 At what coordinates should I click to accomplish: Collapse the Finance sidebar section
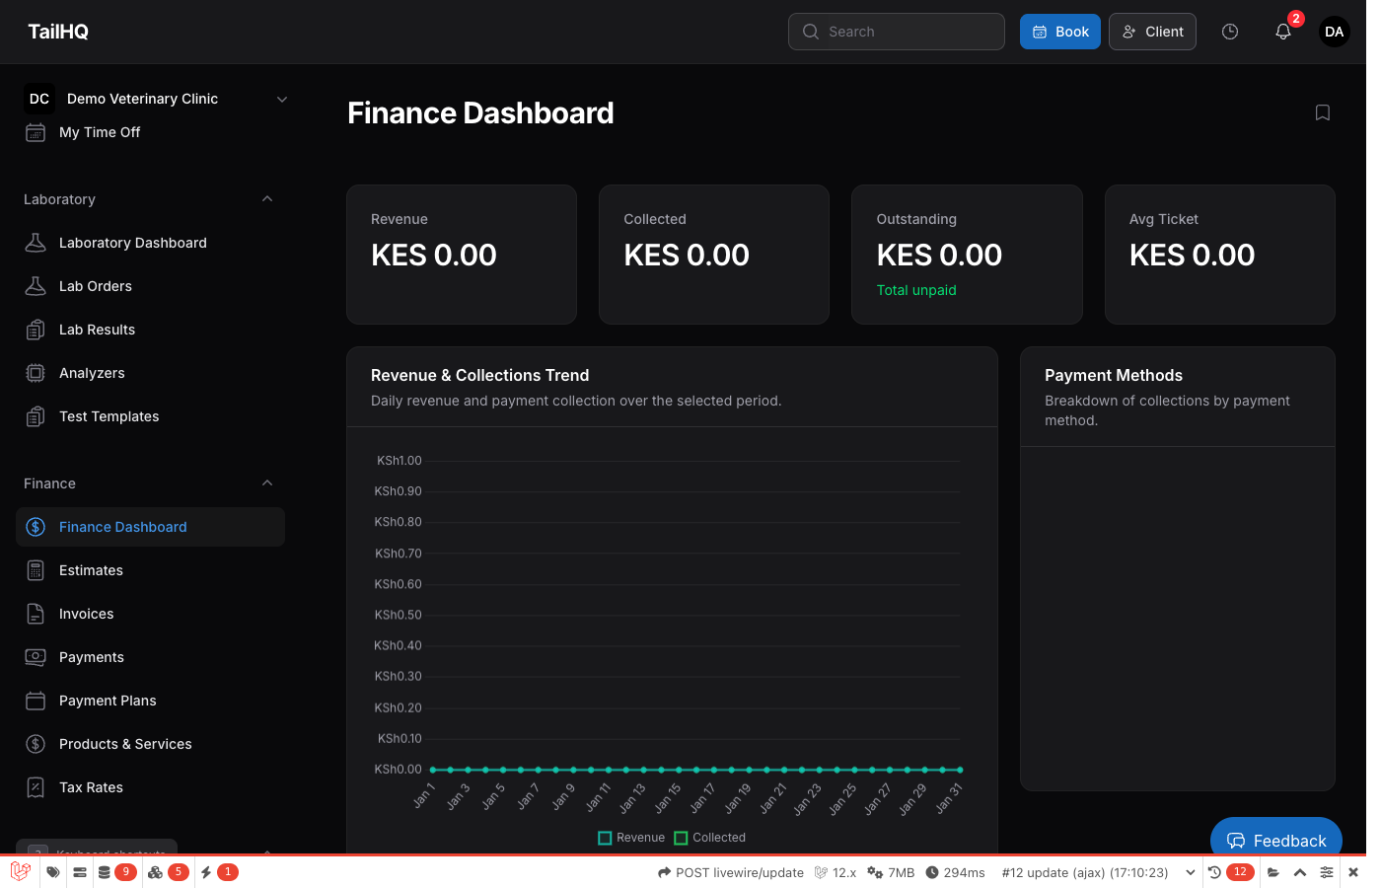coord(267,482)
